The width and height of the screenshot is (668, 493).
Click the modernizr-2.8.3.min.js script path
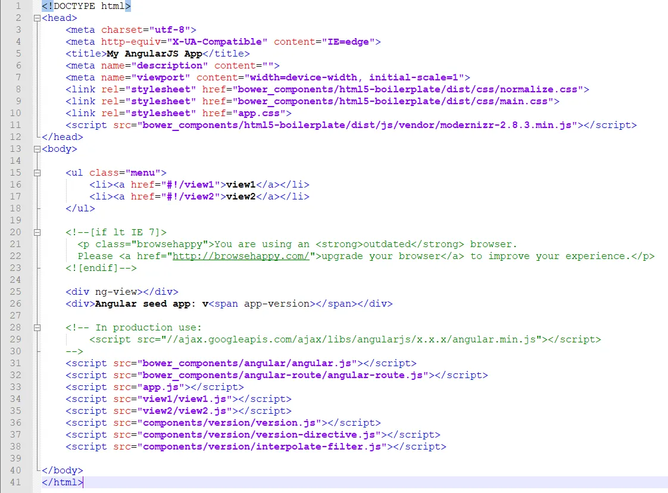[357, 125]
